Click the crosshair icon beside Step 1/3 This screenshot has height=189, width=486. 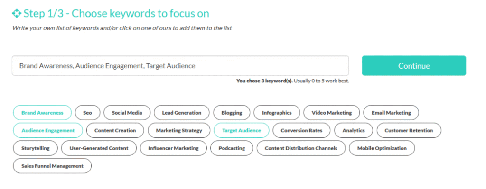tap(17, 14)
